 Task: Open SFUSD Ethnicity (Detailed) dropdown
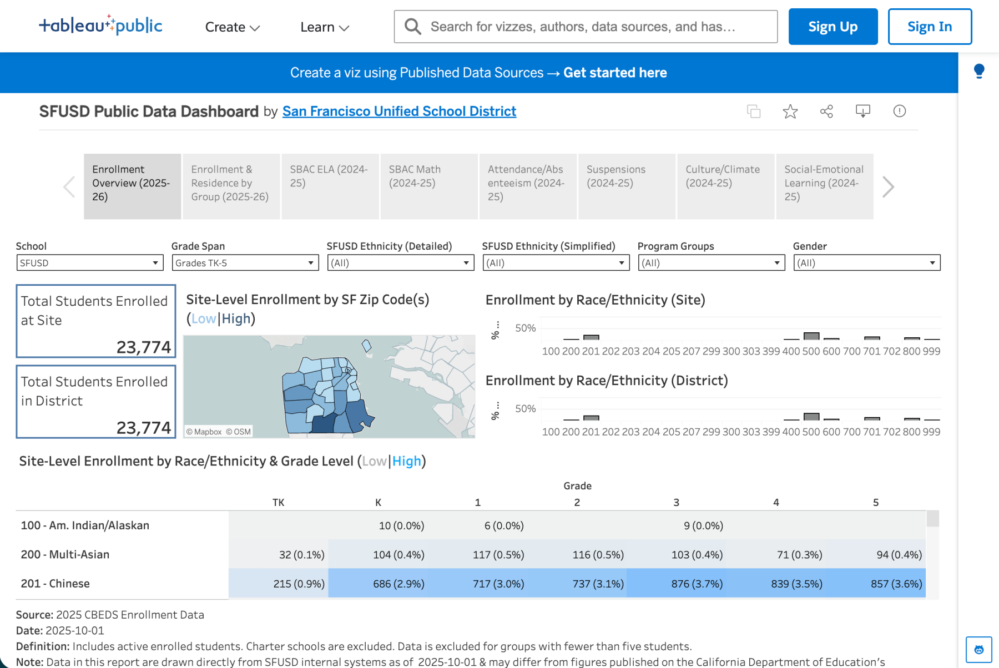(x=401, y=263)
